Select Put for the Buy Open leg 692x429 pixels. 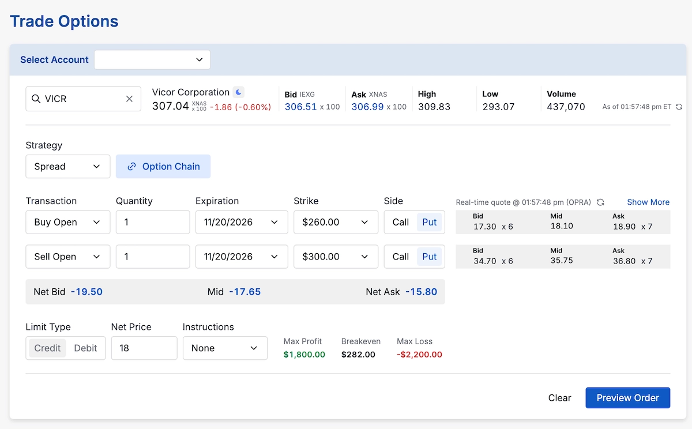pos(430,222)
